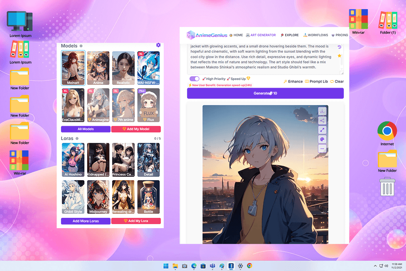Select the Detail lora thumbnail
406x271 pixels.
148,160
